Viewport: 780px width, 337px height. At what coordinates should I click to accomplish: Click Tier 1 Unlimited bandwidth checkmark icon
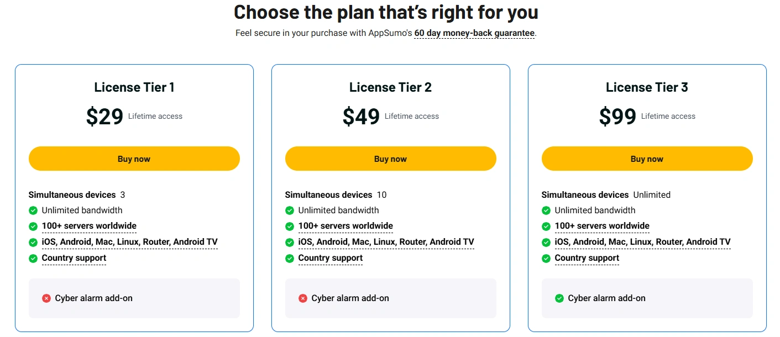33,210
